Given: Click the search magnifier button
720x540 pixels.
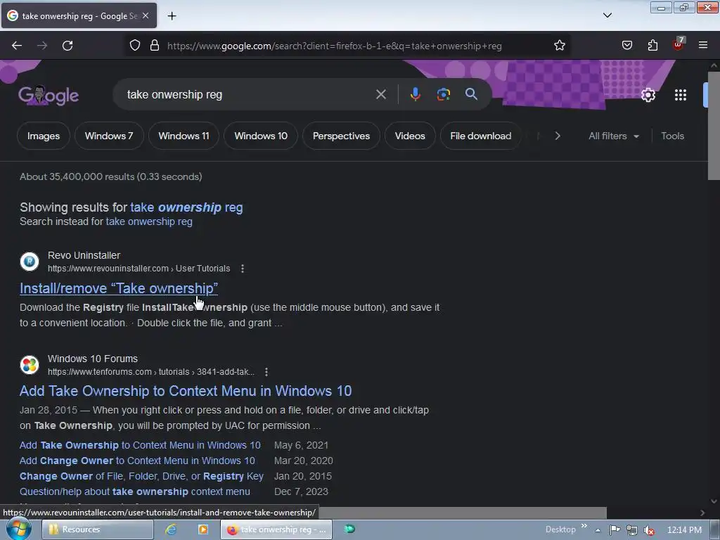Looking at the screenshot, I should [x=471, y=94].
